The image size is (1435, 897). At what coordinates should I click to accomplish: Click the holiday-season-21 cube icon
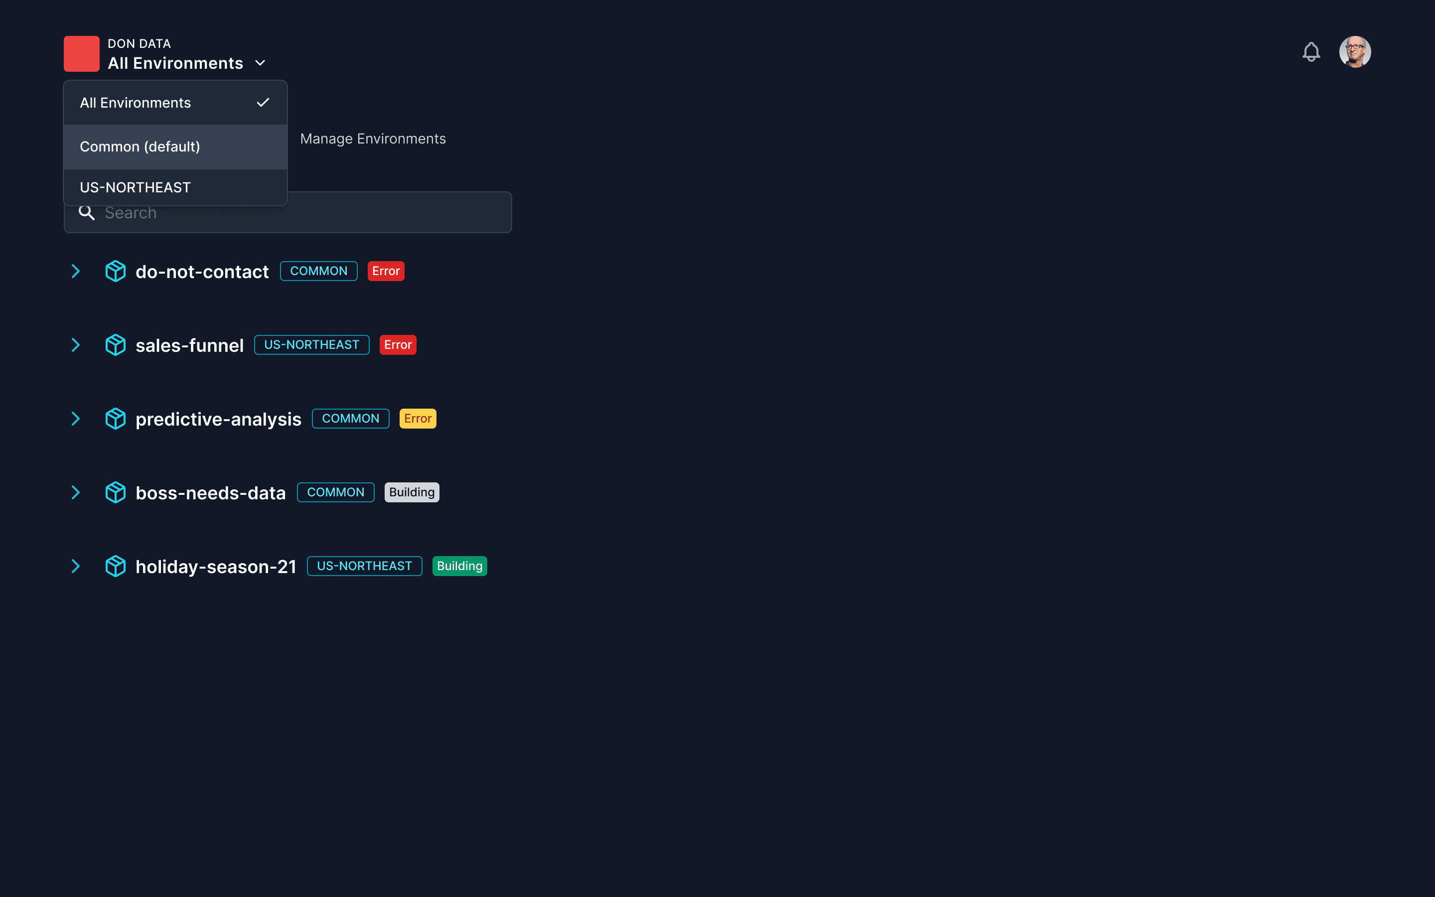click(x=115, y=566)
